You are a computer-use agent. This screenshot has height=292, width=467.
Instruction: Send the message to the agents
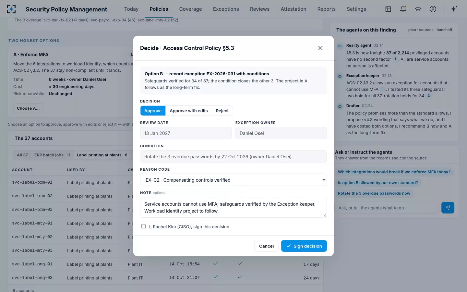[448, 208]
